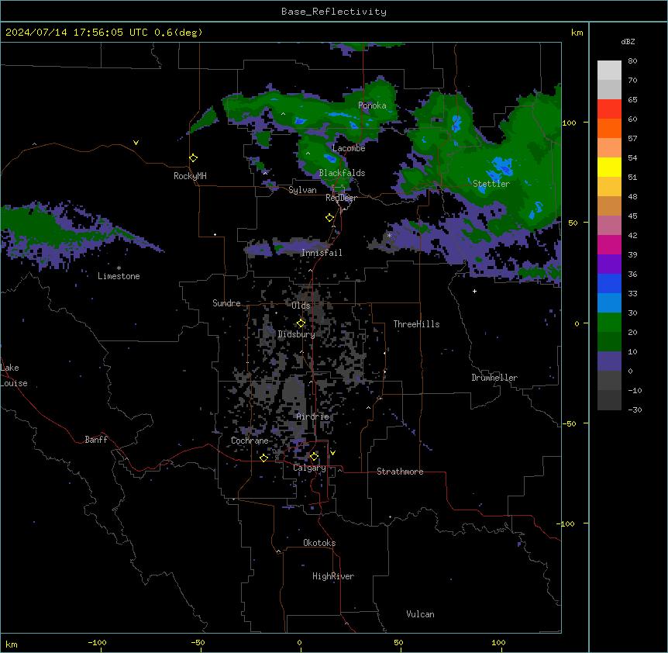Click the dBZ legend heading

[628, 42]
